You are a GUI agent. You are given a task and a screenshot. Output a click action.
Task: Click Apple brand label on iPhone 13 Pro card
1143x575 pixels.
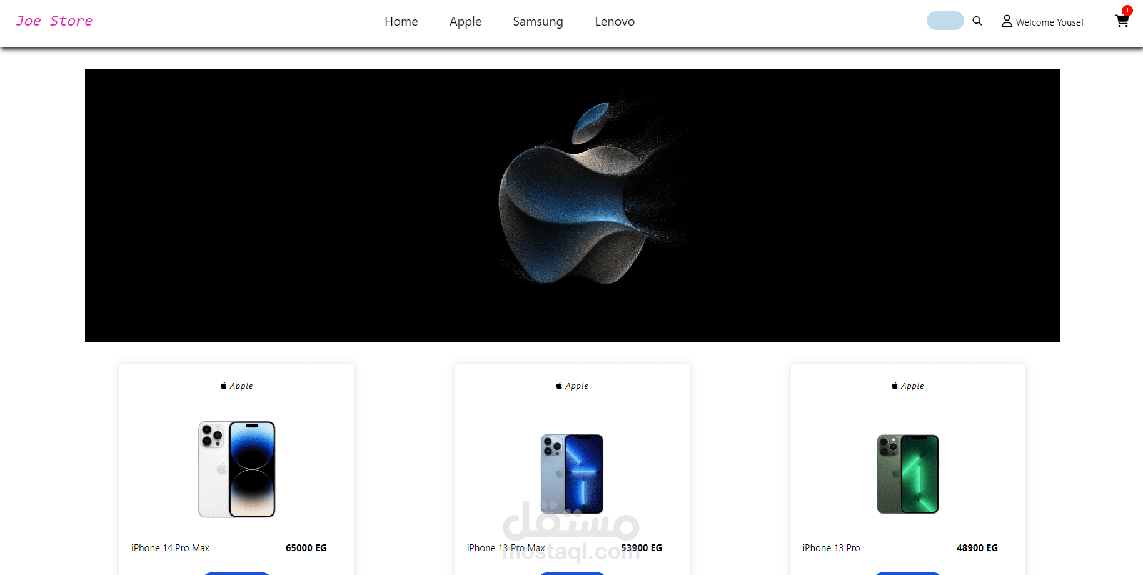point(912,386)
